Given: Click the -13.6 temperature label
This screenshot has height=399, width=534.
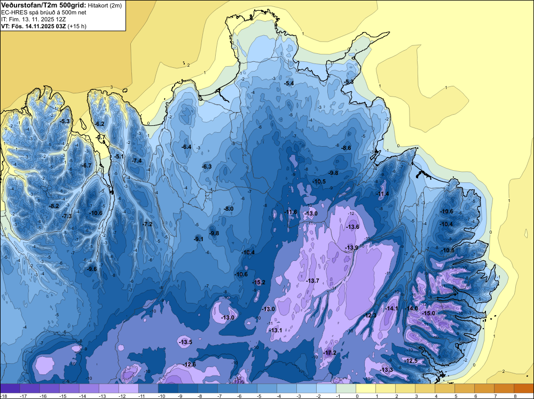Looking at the screenshot, I should pos(352,227).
